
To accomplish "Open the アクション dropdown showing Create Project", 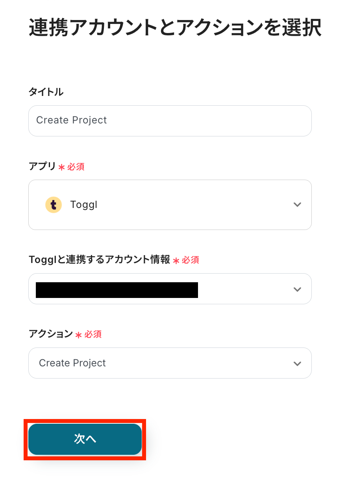I will click(x=170, y=363).
